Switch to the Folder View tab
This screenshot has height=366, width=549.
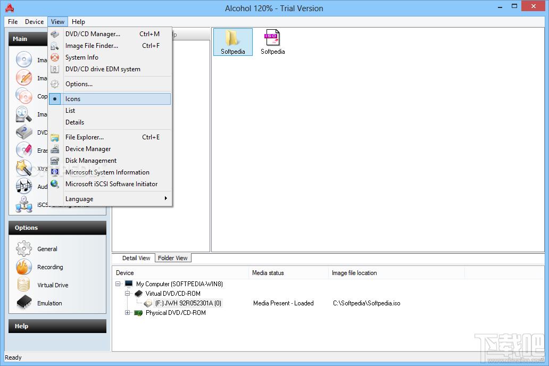[x=172, y=258]
